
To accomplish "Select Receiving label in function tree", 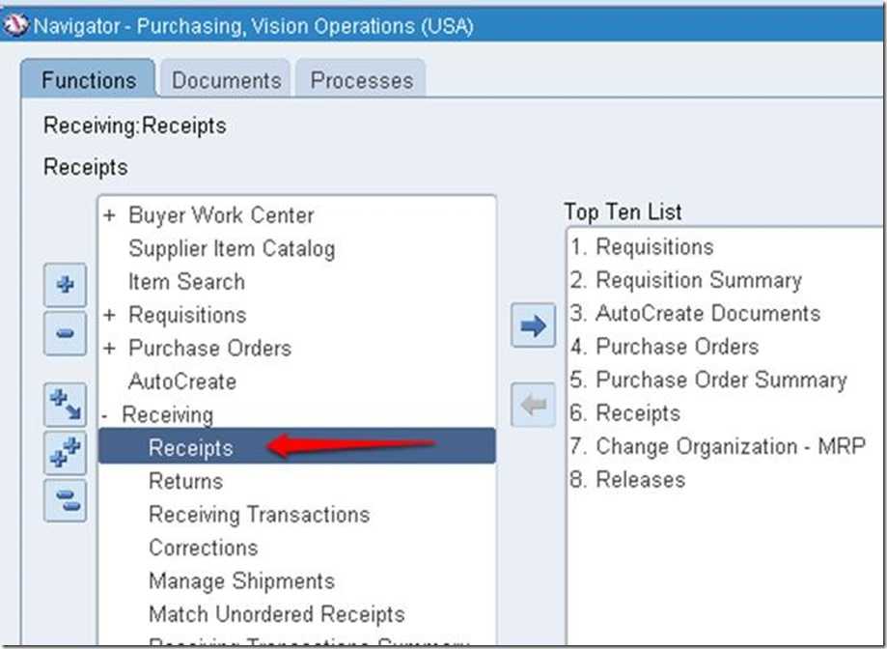I will click(167, 415).
